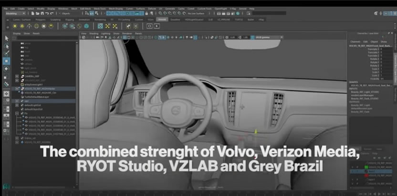Switch to the Polygons shelf tab

pos(41,20)
